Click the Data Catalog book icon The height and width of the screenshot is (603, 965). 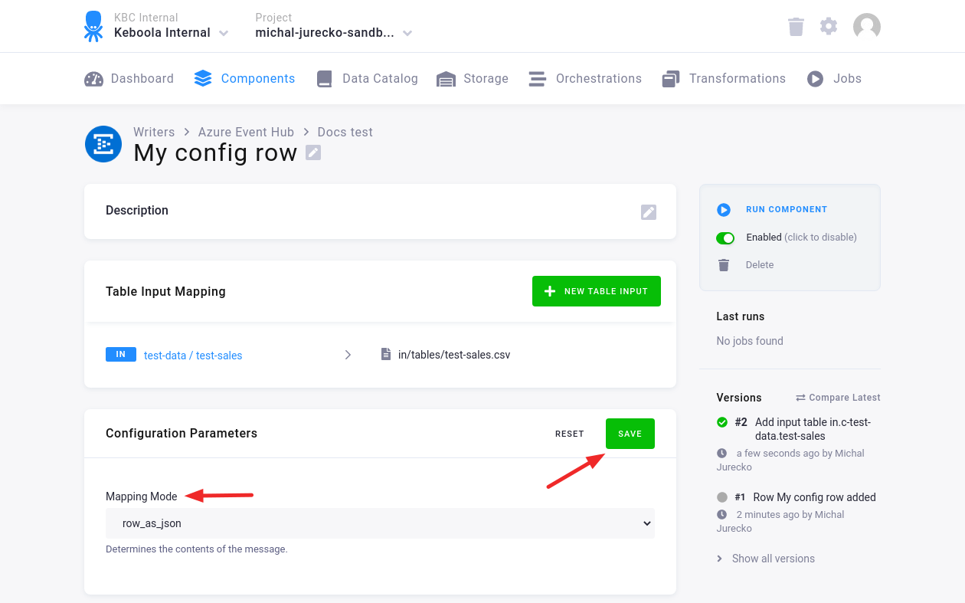[x=325, y=79]
